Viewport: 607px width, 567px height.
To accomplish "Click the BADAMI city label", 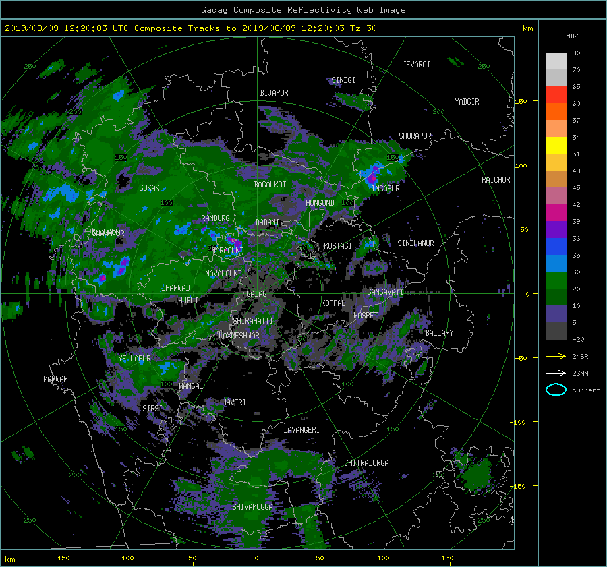I will [x=267, y=222].
